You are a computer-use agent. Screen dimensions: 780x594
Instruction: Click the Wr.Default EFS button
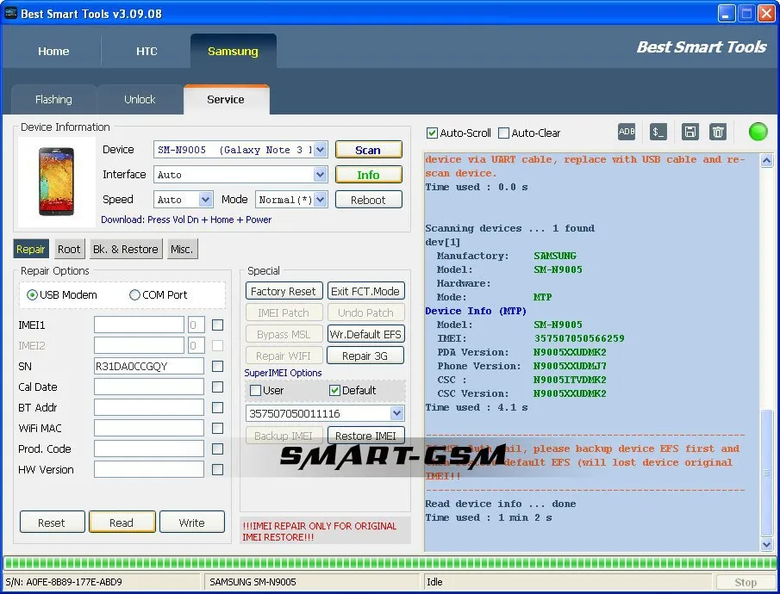point(365,334)
